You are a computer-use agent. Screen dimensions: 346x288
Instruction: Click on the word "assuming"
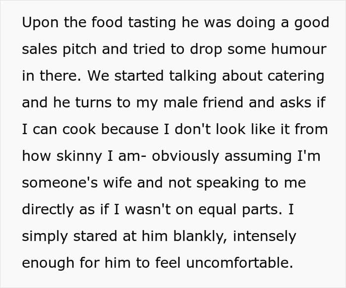click(258, 156)
